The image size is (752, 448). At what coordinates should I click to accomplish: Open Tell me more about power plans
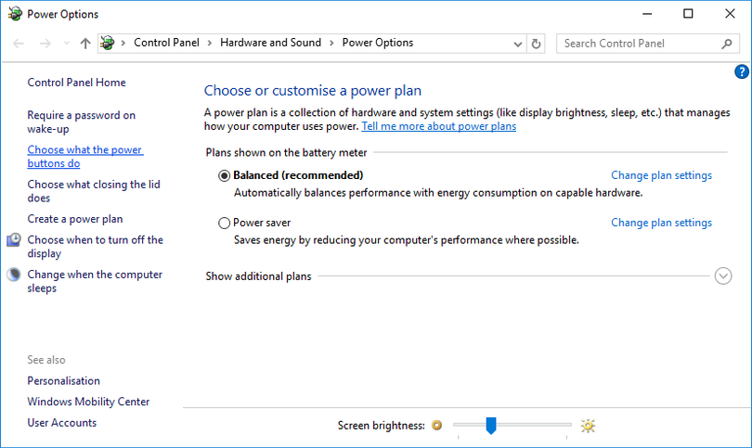coord(438,126)
